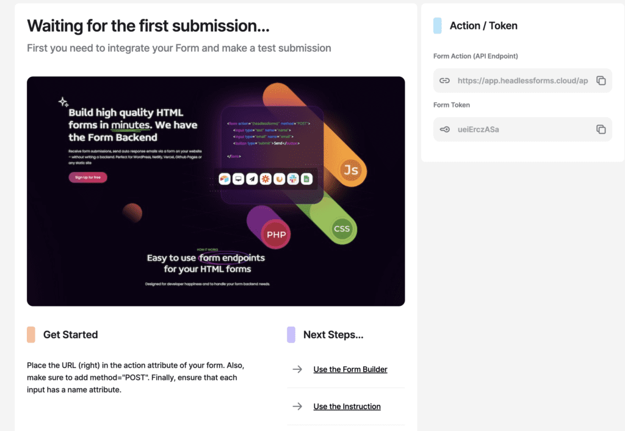Click the link icon in Form Action field

445,81
